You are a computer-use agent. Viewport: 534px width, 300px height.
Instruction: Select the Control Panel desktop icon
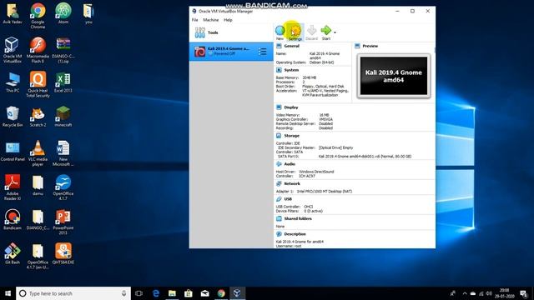pyautogui.click(x=13, y=152)
